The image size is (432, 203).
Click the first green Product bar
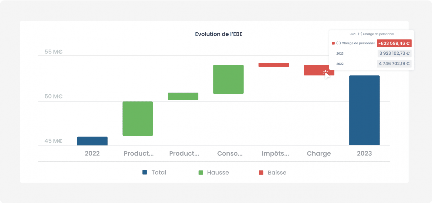(138, 119)
